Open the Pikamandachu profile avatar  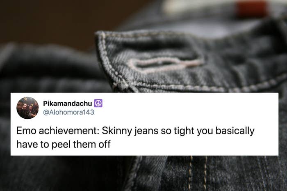(27, 108)
